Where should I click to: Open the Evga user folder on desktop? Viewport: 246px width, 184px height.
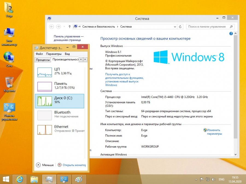9,9
